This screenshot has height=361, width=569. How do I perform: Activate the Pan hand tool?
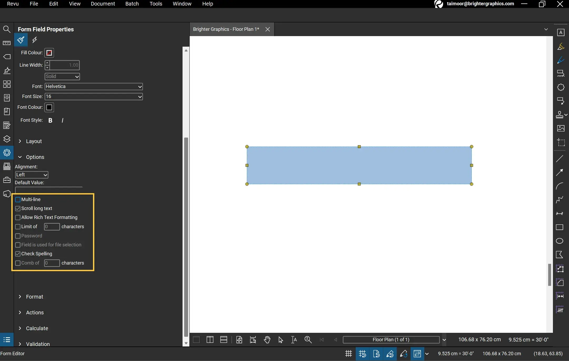267,340
